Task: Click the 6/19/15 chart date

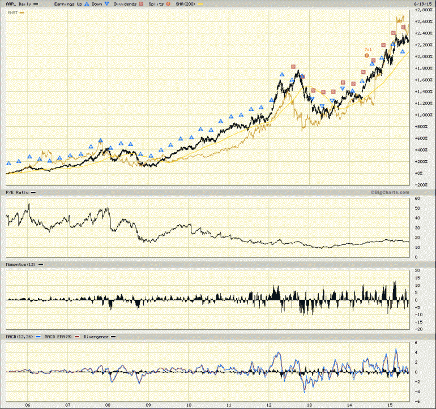Action: tap(422, 4)
